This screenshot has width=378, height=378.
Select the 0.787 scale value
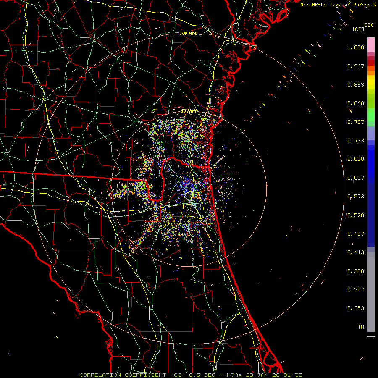click(356, 122)
